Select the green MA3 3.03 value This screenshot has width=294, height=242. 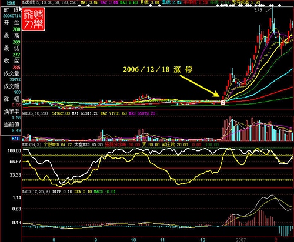(x=129, y=2)
